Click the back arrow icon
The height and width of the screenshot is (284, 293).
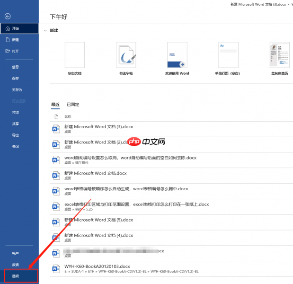[8, 16]
